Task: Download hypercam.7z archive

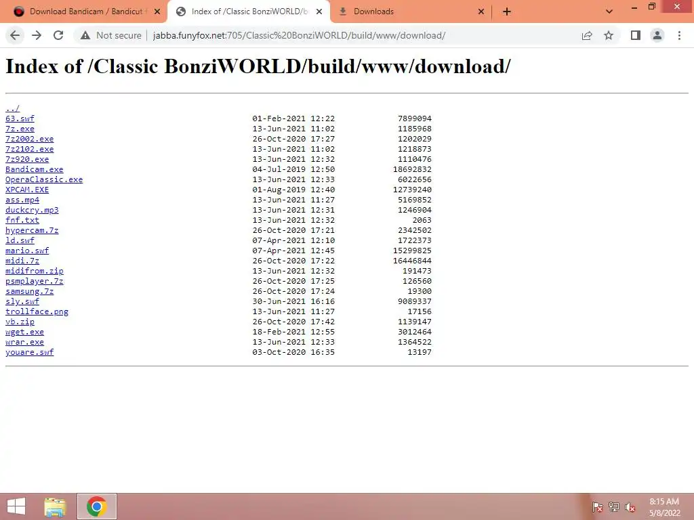Action: click(32, 230)
